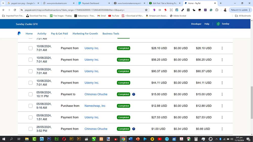Open more options for $44.11 Udemy payment

(x=222, y=83)
